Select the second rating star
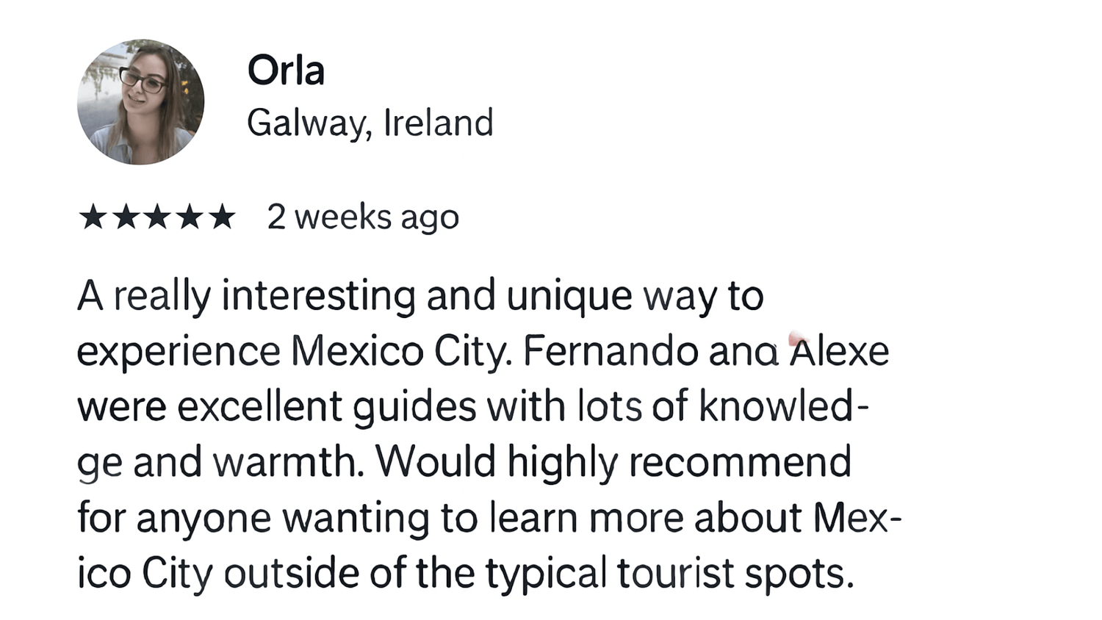The image size is (1102, 620). pyautogui.click(x=125, y=217)
